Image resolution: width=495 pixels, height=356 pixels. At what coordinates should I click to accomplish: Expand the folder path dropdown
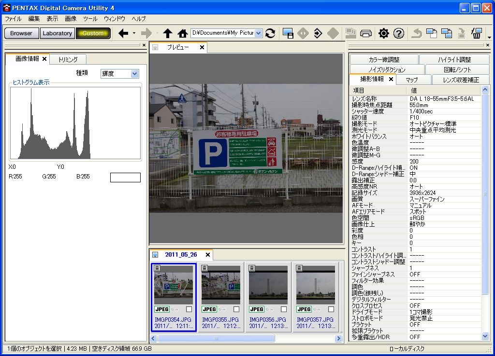pyautogui.click(x=258, y=33)
